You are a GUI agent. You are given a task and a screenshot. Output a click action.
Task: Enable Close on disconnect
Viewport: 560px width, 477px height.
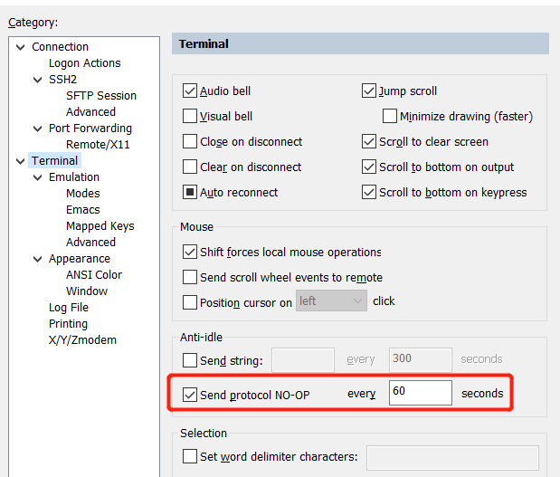[190, 141]
